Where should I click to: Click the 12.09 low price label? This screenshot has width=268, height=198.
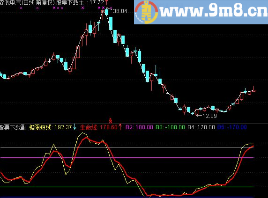(209, 116)
